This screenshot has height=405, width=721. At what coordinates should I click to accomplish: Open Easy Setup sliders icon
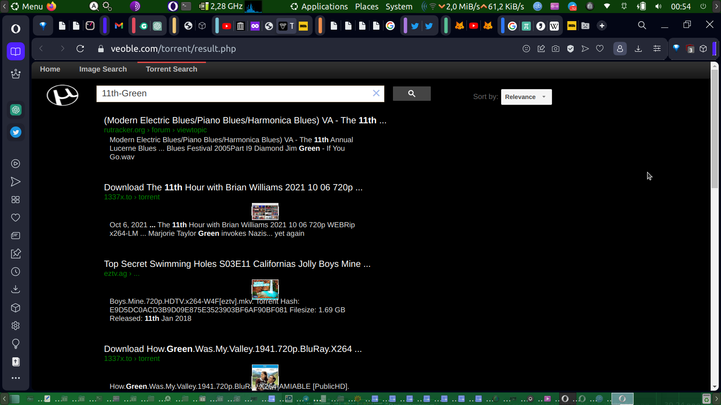tap(657, 49)
